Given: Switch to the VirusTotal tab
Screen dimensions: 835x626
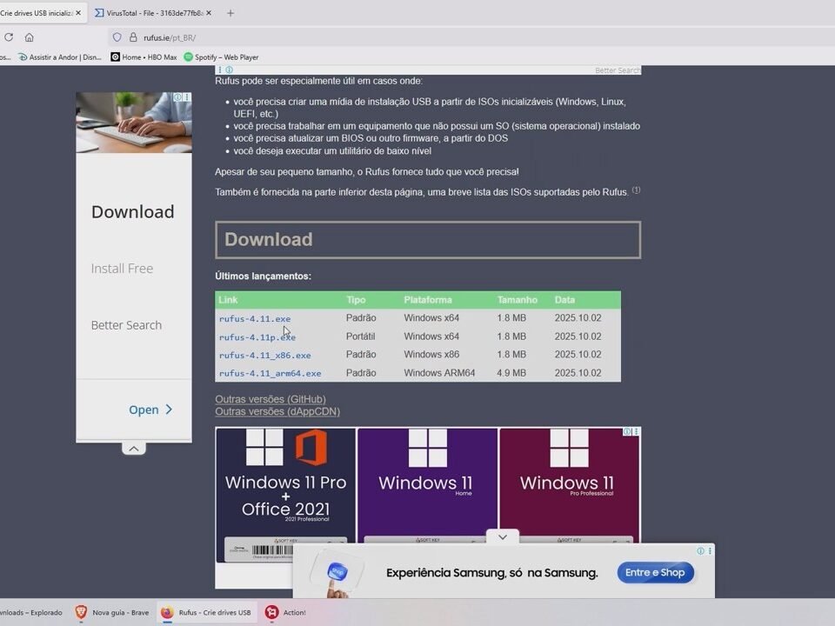Looking at the screenshot, I should pos(148,13).
